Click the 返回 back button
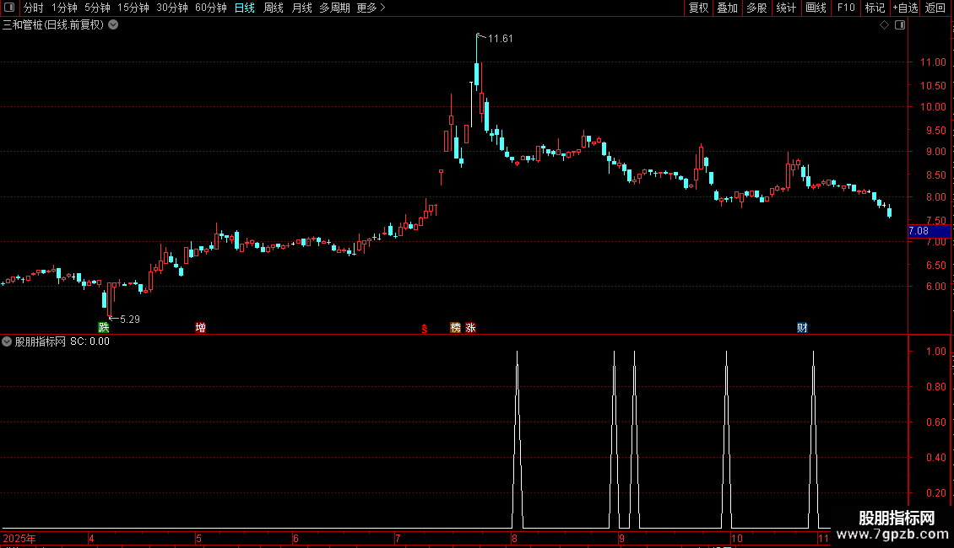The image size is (954, 548). (x=935, y=8)
